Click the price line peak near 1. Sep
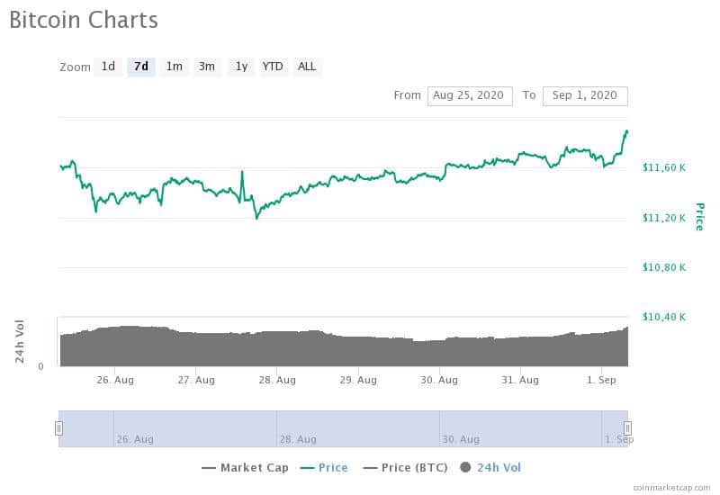 coord(626,132)
